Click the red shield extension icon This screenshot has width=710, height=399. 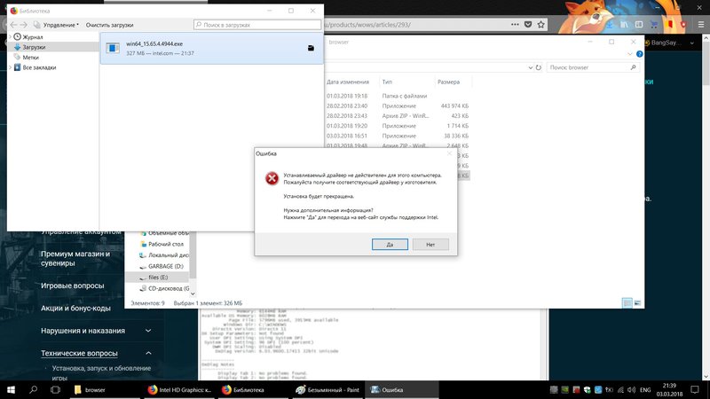pyautogui.click(x=683, y=25)
